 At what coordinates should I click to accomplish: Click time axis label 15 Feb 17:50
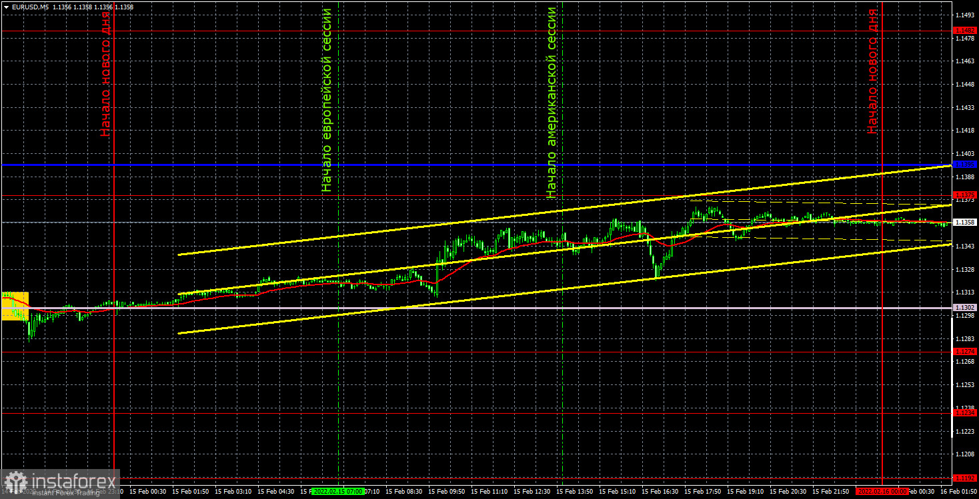[x=703, y=491]
